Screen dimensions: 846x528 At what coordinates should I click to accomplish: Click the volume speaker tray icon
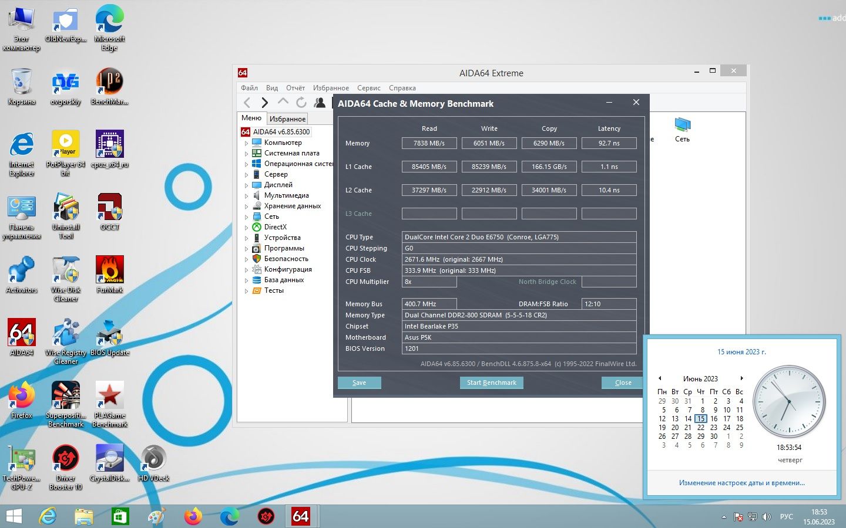click(x=767, y=517)
